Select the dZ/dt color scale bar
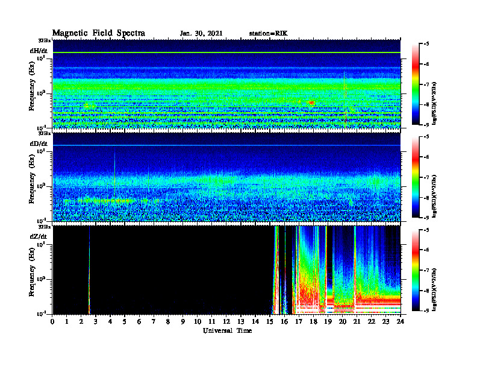The image size is (477, 369). [x=415, y=270]
